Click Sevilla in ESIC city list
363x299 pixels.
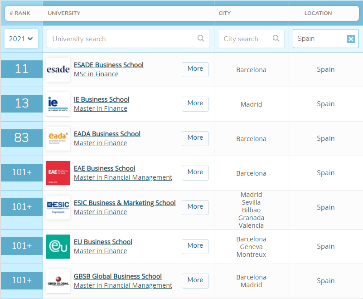click(251, 202)
